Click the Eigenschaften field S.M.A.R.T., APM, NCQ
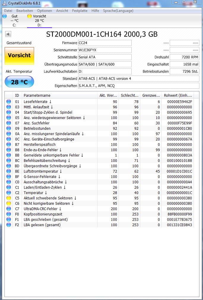Screen dimensions: 203x300 point(139,86)
